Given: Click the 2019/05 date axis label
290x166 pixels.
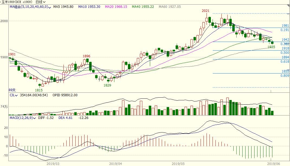Looking at the screenshot, I should click(178, 164).
